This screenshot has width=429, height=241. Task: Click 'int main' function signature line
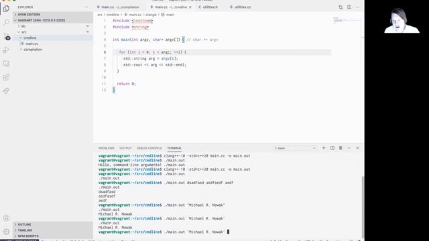(x=166, y=39)
